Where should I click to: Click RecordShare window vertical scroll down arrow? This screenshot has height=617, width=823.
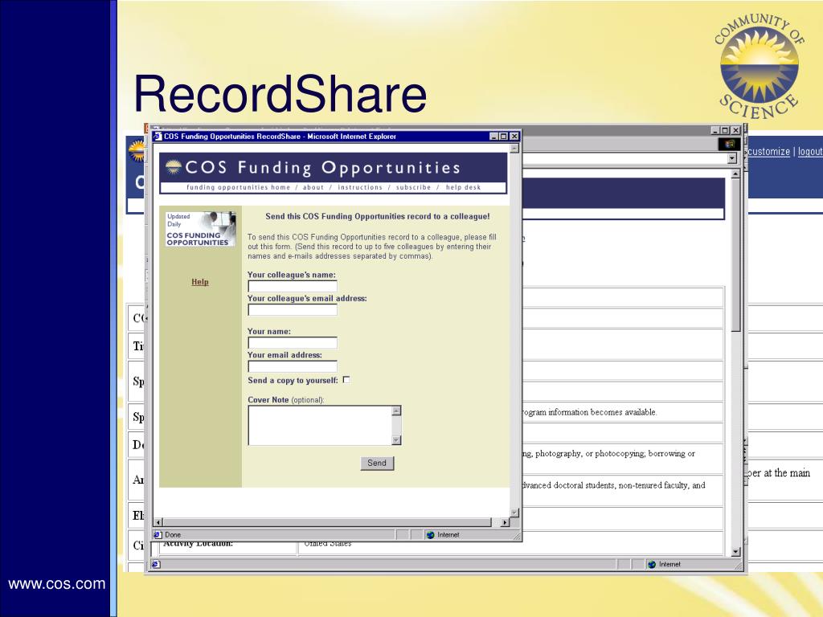pos(515,513)
